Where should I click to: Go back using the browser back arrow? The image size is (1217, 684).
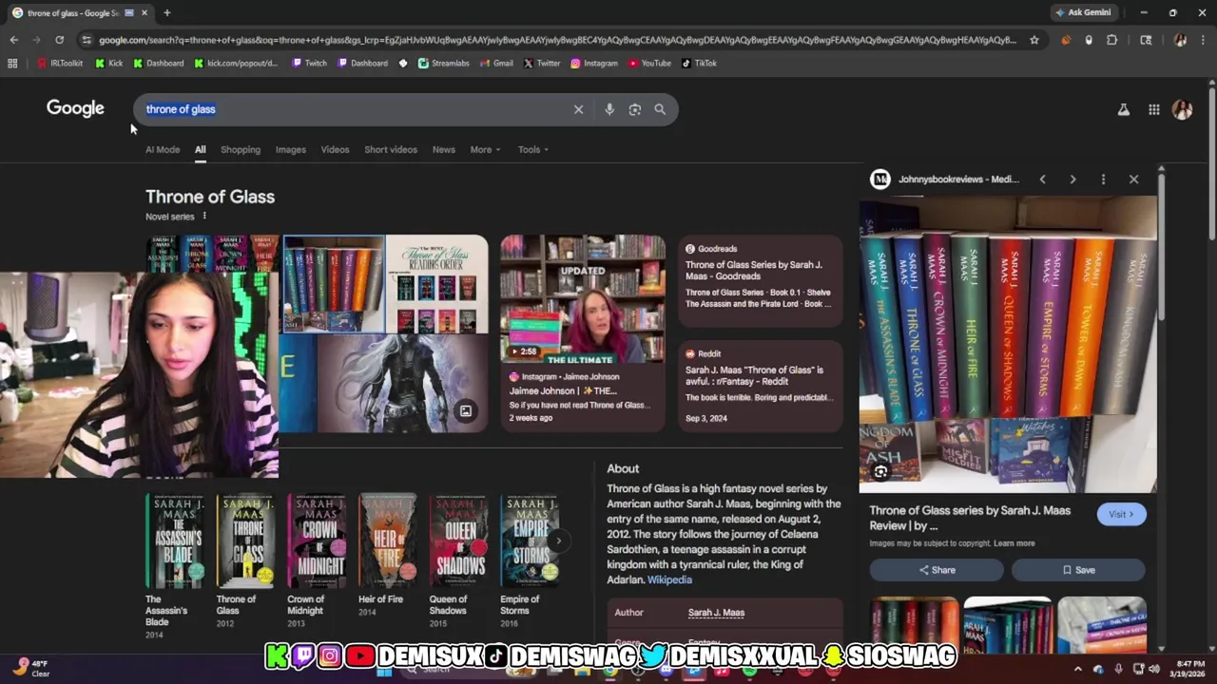(x=13, y=40)
